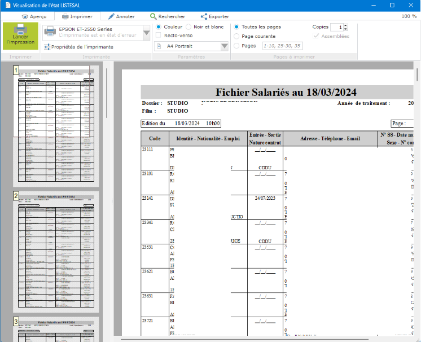Switch to the Annoter tab
Image resolution: width=421 pixels, height=342 pixels.
[x=121, y=16]
